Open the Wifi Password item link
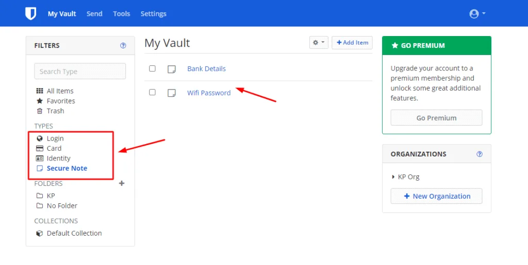 point(208,93)
